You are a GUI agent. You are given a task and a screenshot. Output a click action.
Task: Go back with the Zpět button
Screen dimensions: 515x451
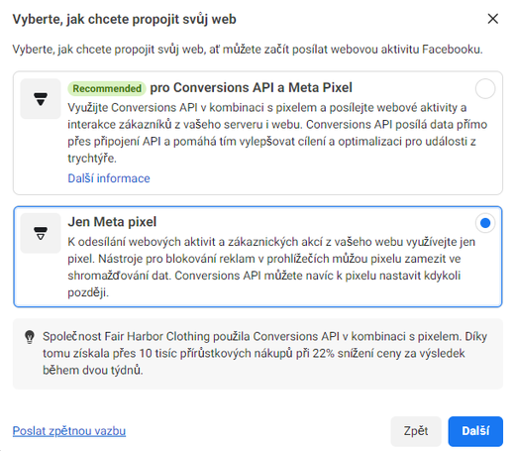(416, 431)
